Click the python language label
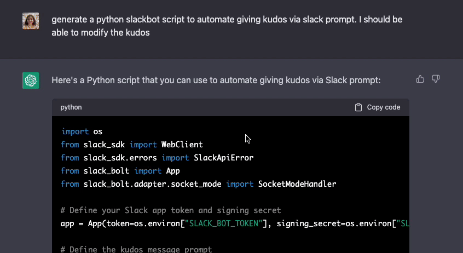 (71, 107)
